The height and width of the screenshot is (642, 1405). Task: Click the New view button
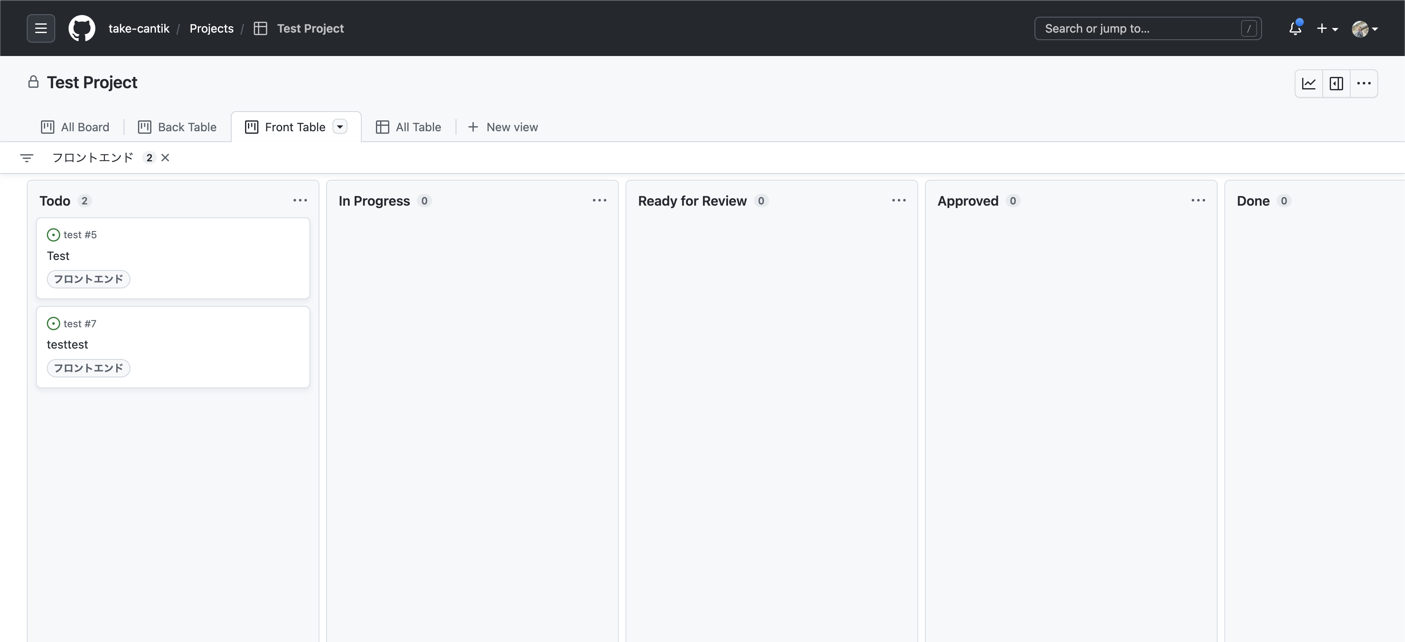click(503, 127)
